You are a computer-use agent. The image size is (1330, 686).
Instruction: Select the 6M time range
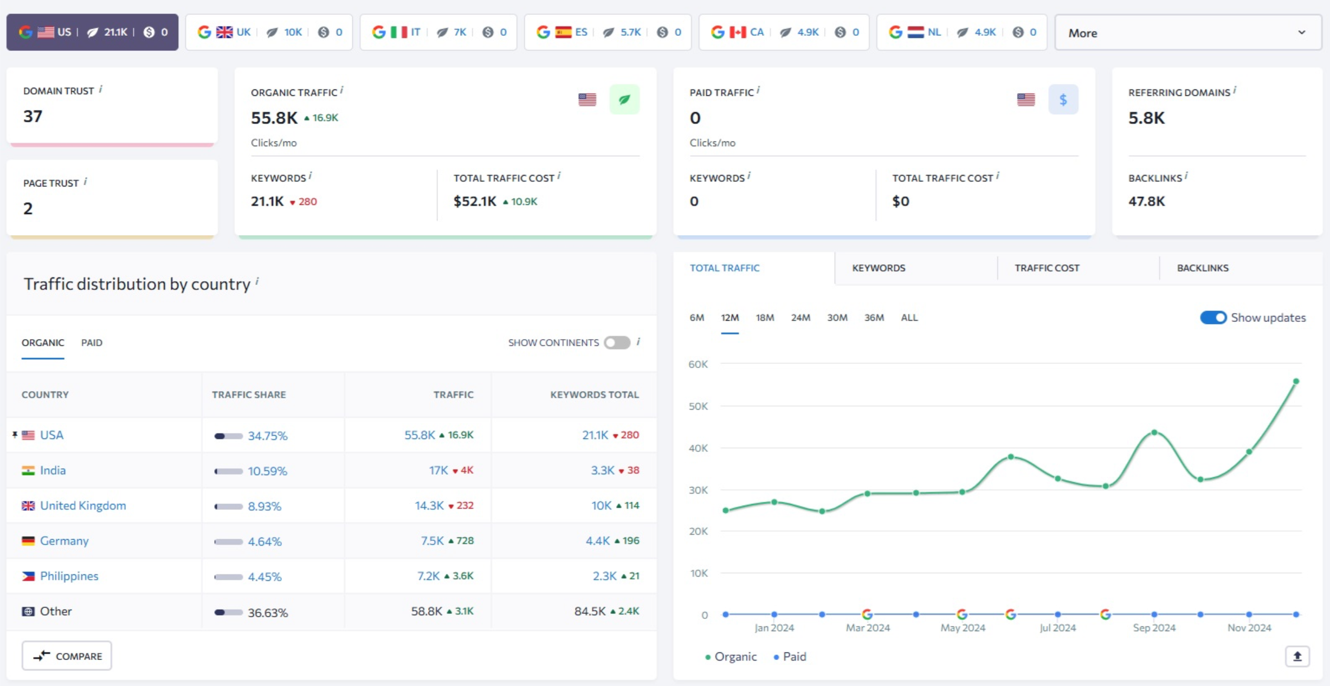pos(696,318)
